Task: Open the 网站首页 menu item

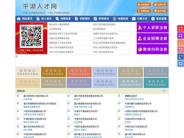Action: point(27,19)
